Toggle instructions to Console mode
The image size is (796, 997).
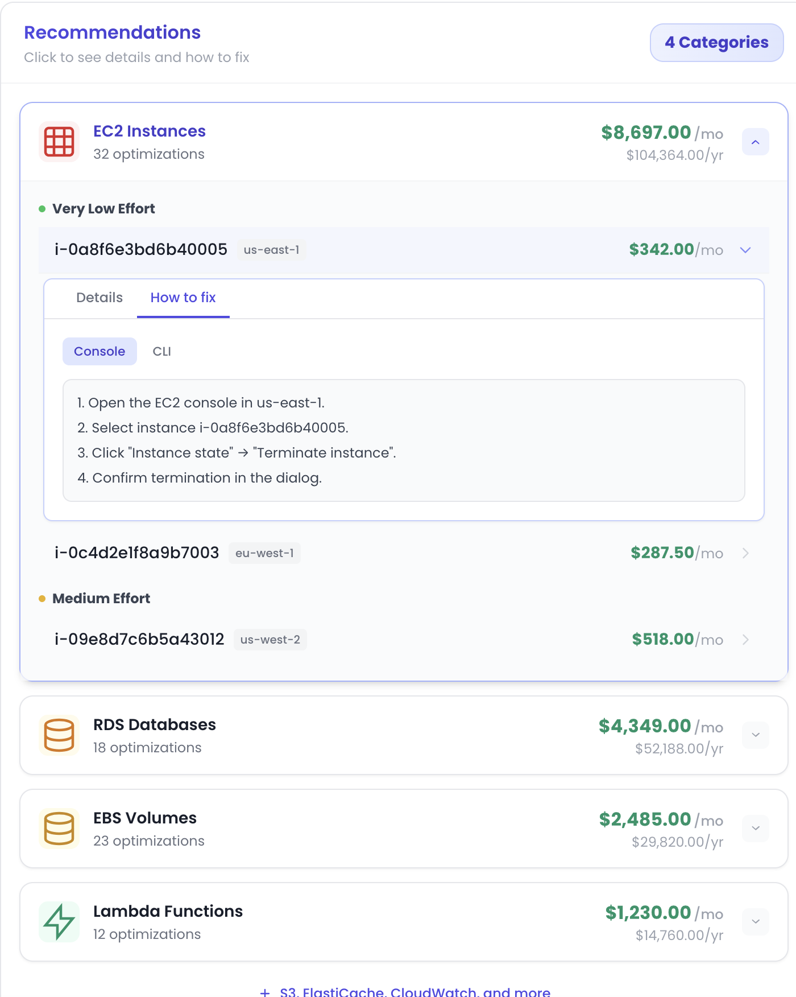pyautogui.click(x=100, y=352)
